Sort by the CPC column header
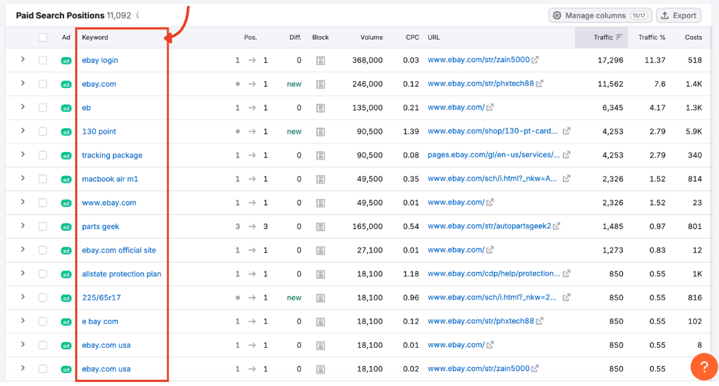Viewport: 719px width, 386px height. pos(412,38)
